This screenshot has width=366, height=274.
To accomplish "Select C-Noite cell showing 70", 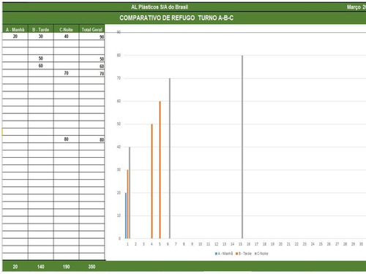I will [66, 73].
